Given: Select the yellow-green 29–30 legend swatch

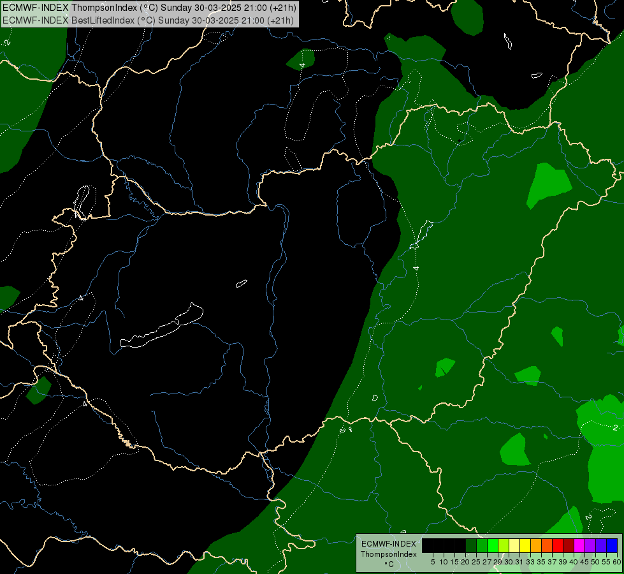Looking at the screenshot, I should (504, 545).
